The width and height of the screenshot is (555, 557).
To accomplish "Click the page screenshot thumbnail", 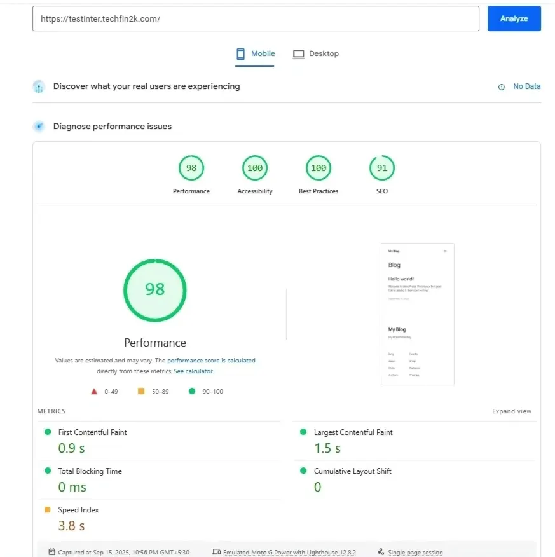I will (418, 314).
